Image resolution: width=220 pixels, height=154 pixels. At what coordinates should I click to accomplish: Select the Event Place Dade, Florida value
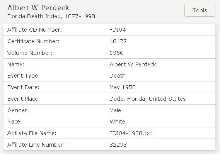[x=148, y=99]
